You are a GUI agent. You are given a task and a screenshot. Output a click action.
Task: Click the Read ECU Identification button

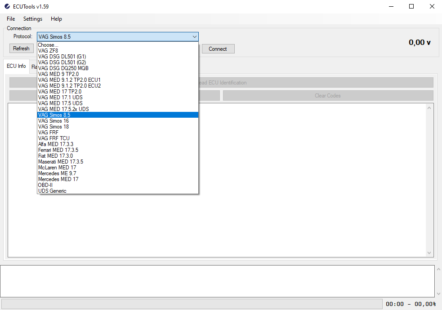(316, 83)
